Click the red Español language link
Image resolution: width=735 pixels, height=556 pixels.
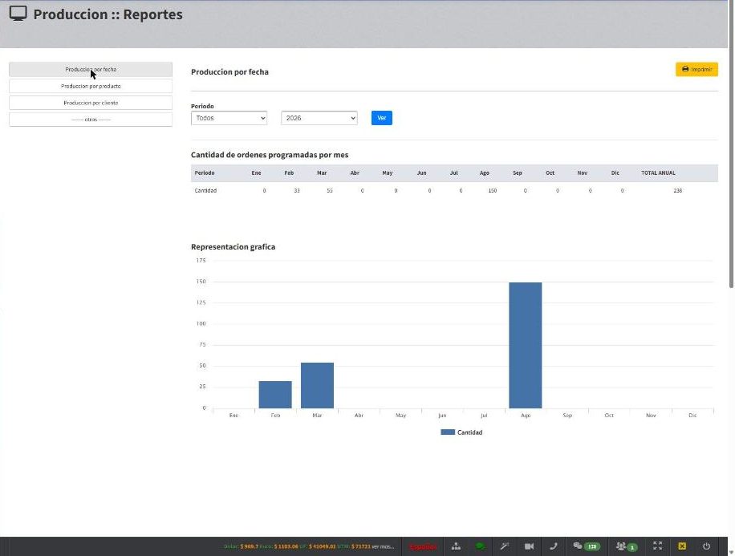(422, 546)
